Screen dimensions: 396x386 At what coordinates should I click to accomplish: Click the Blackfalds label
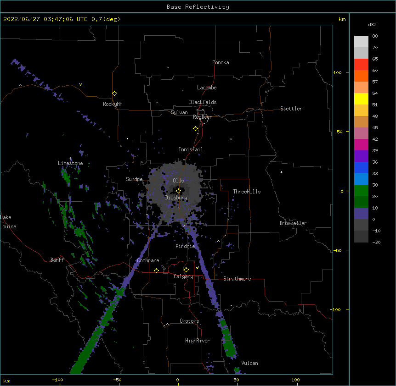tap(203, 102)
